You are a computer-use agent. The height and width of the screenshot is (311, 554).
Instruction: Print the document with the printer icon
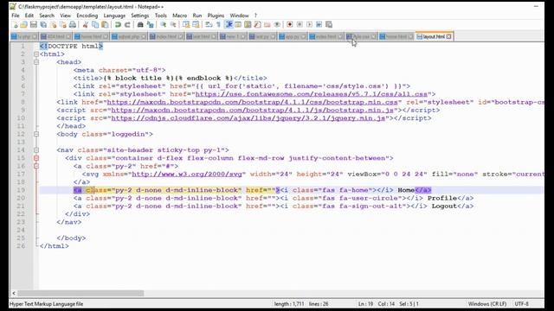pos(73,25)
